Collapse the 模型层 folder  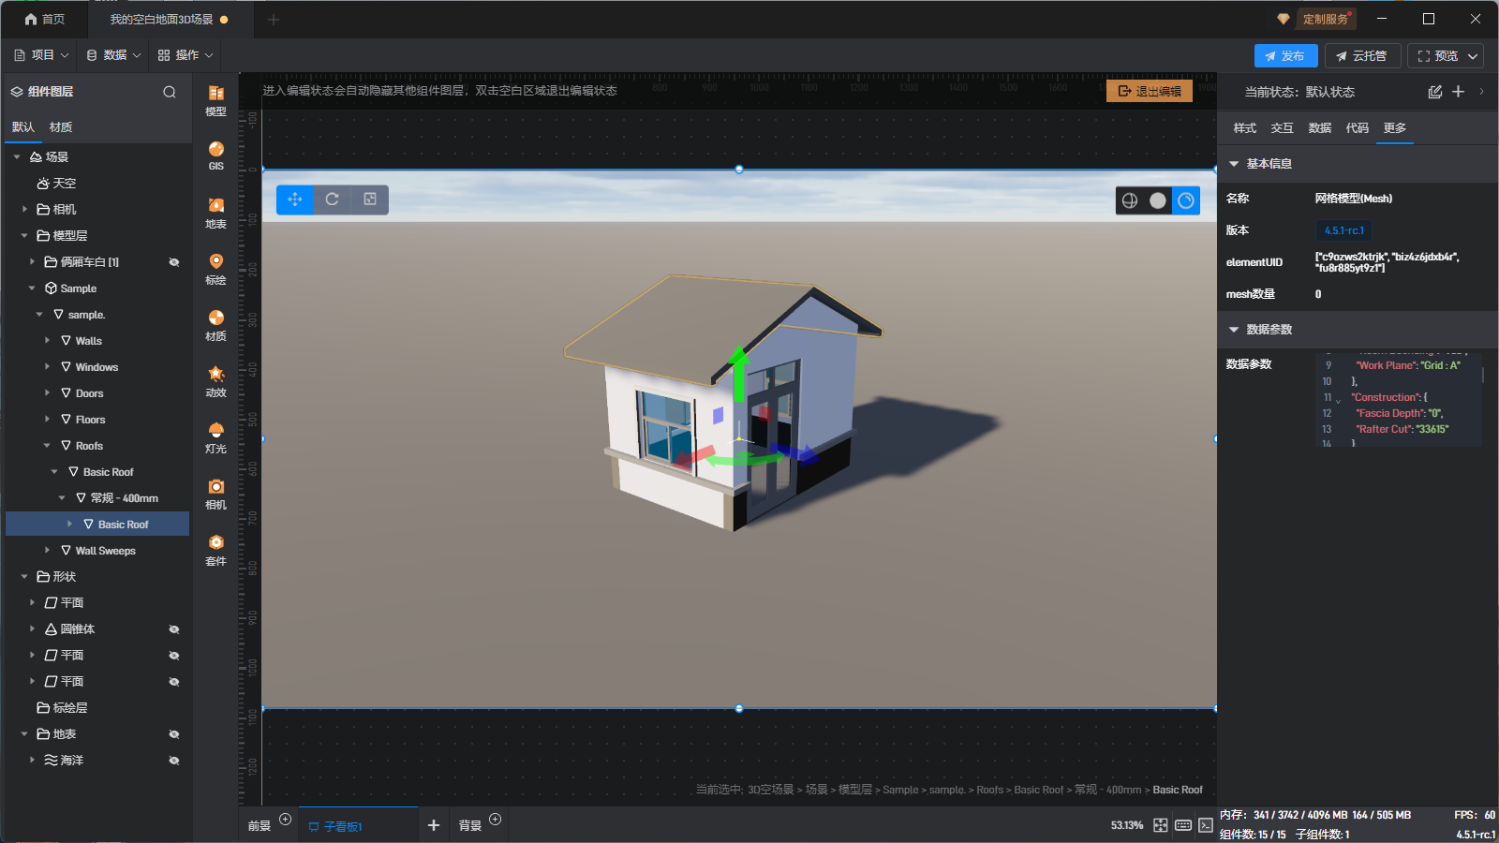click(24, 236)
